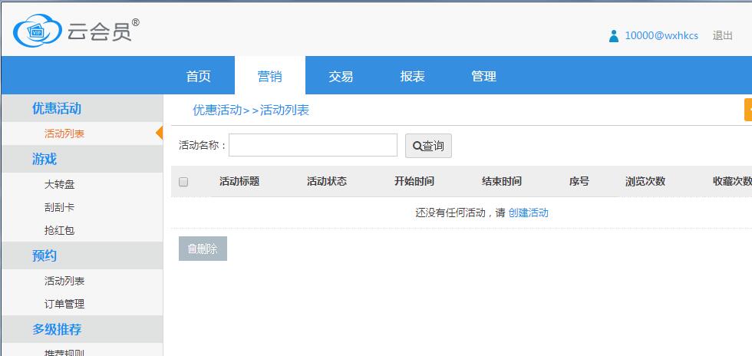Open the 抢红包 game page
Image resolution: width=752 pixels, height=356 pixels.
coord(60,231)
